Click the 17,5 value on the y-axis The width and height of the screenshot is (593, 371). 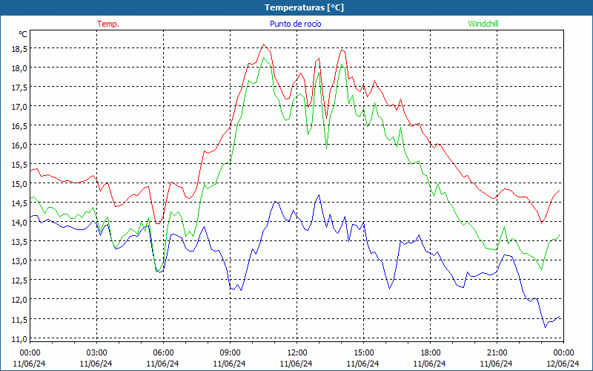(x=19, y=88)
